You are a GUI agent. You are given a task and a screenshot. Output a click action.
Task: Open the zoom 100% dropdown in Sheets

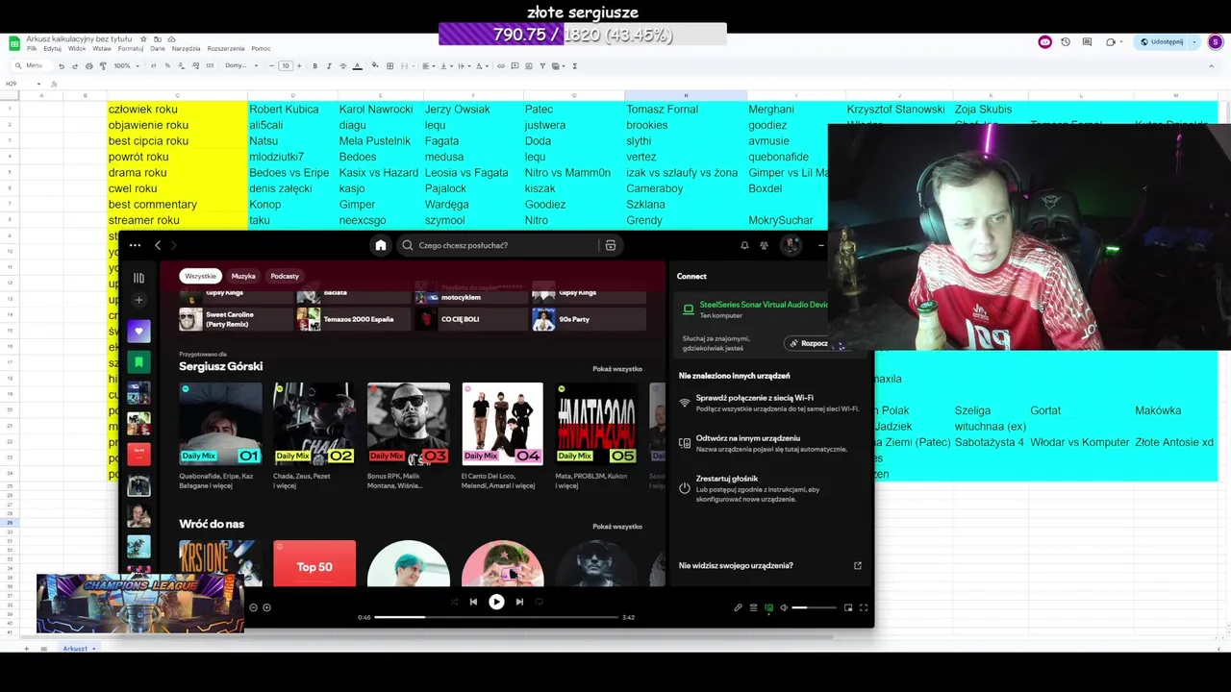[126, 65]
